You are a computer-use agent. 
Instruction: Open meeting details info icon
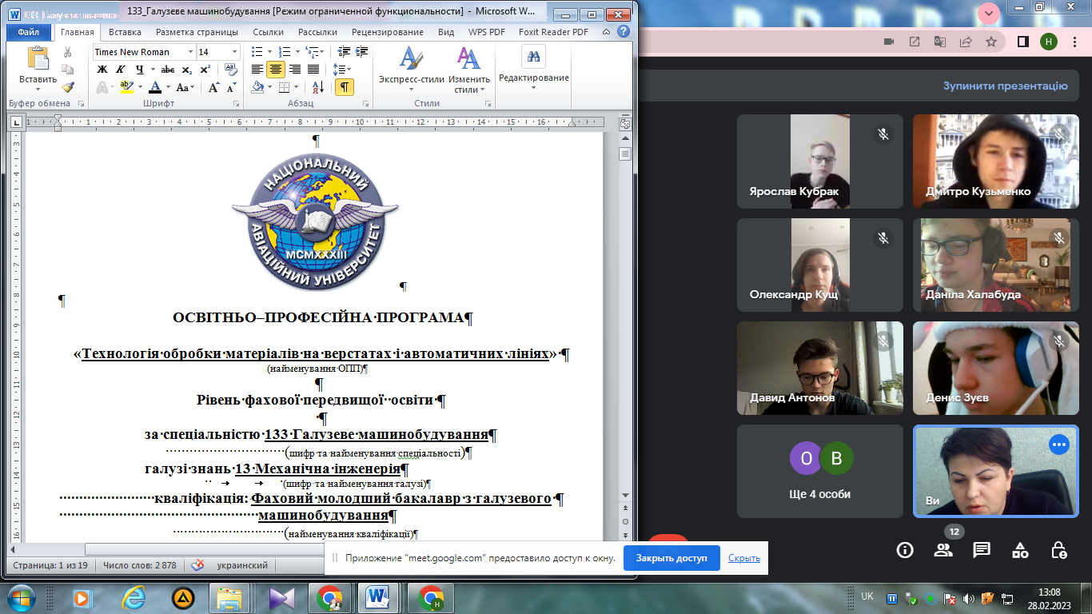click(x=905, y=550)
